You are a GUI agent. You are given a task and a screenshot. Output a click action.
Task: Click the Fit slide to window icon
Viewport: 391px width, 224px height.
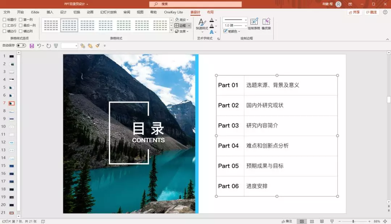click(x=385, y=221)
